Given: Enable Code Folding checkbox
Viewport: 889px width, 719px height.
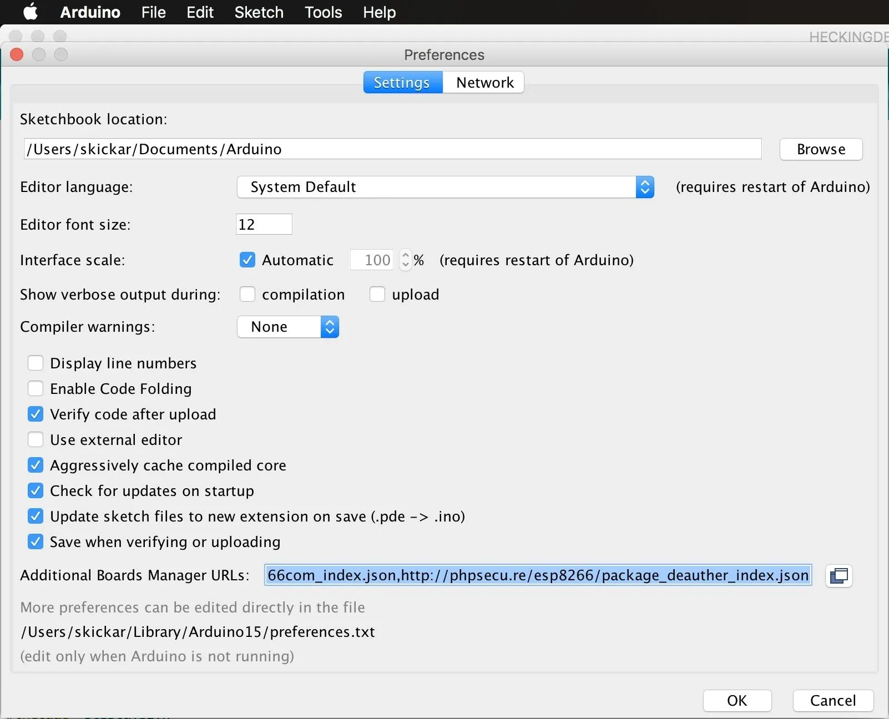Looking at the screenshot, I should pos(36,388).
